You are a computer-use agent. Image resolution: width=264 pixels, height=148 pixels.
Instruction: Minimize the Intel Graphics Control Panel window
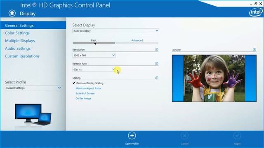tap(251, 4)
